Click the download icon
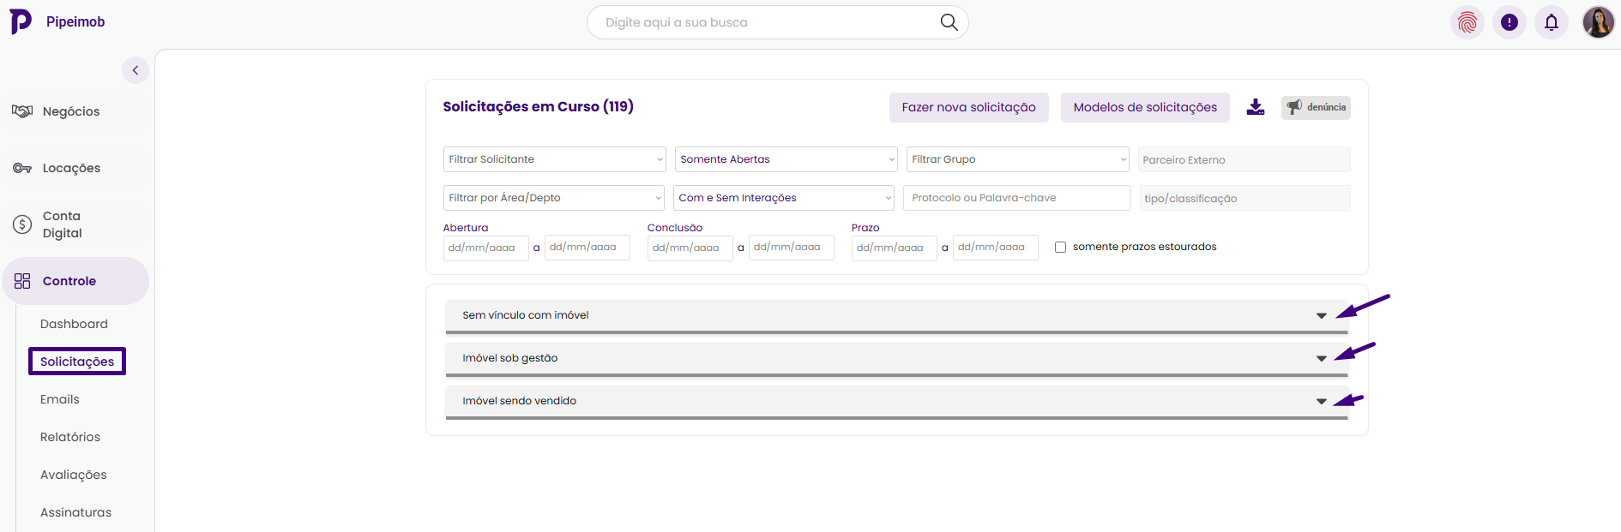This screenshot has width=1621, height=532. (1256, 107)
